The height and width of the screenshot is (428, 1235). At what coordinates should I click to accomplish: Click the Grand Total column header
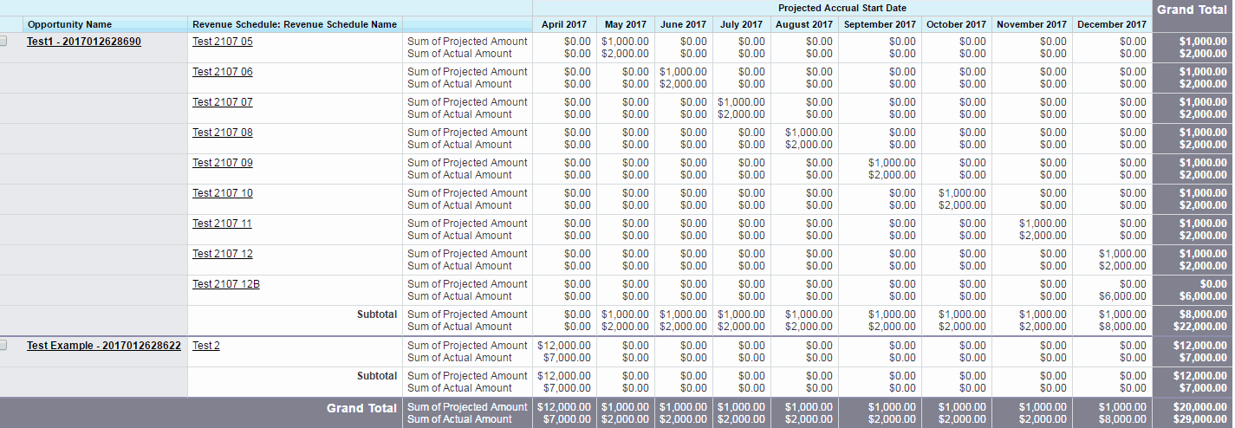1193,10
